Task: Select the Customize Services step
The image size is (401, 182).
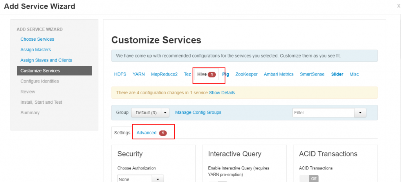Action: 54,70
